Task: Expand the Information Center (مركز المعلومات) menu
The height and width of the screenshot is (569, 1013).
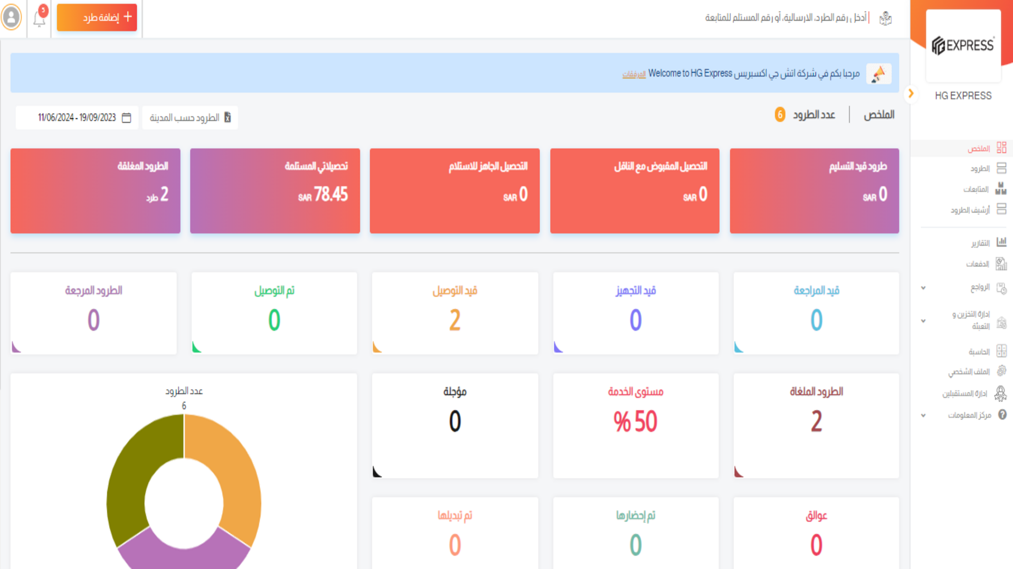Action: [x=923, y=415]
